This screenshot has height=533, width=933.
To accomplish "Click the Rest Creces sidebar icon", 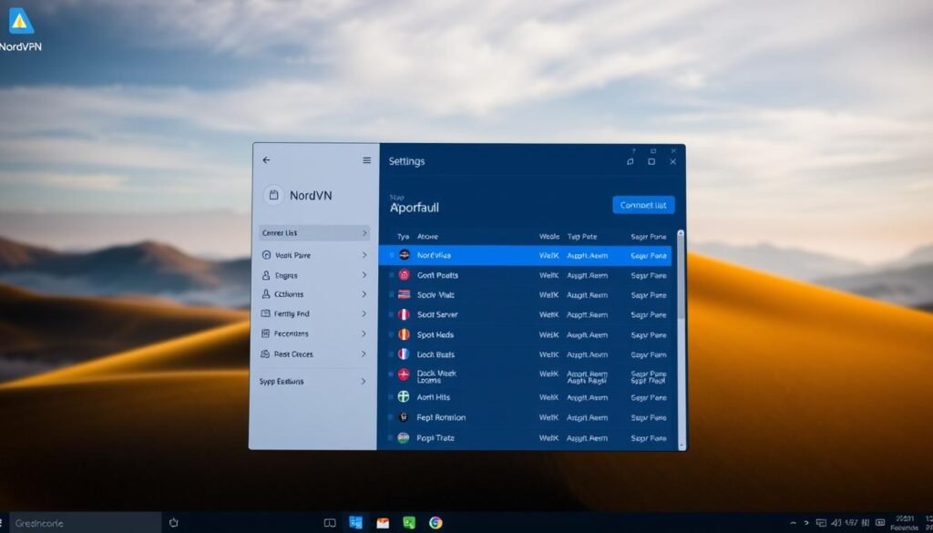I will point(266,354).
